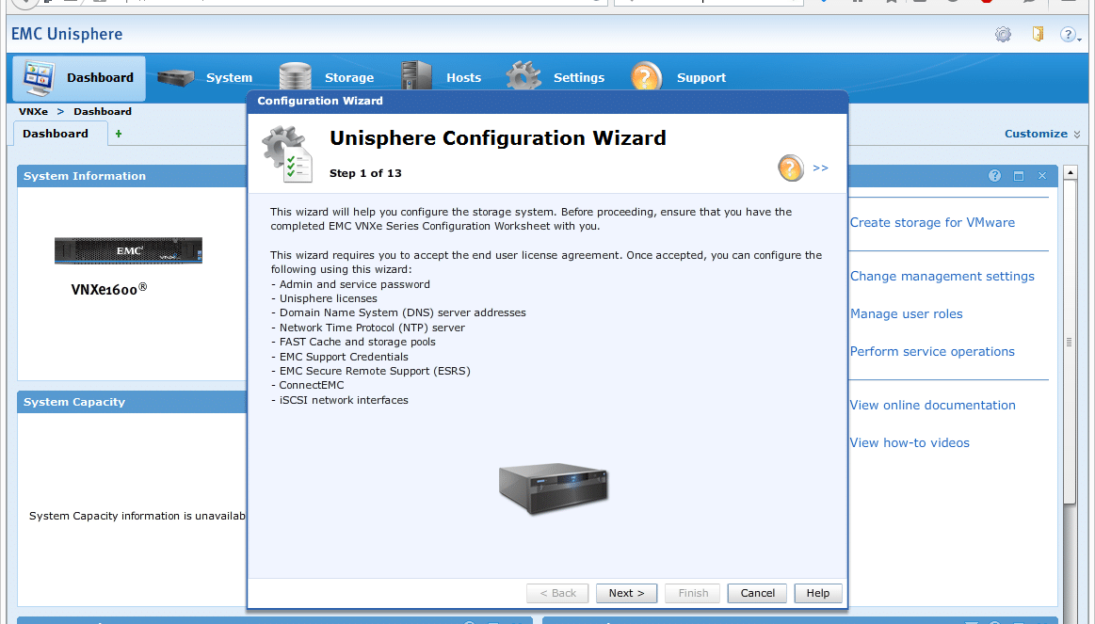Click the < Back button
Viewport: 1095px width, 624px height.
(x=557, y=593)
